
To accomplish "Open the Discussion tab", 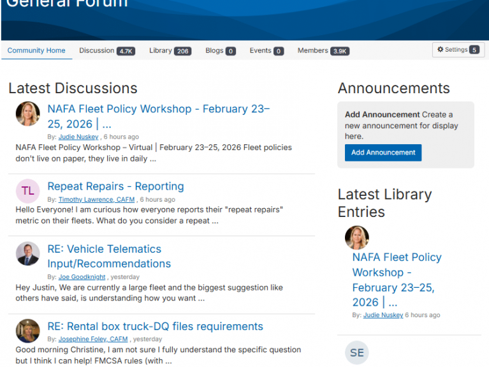I will 106,50.
